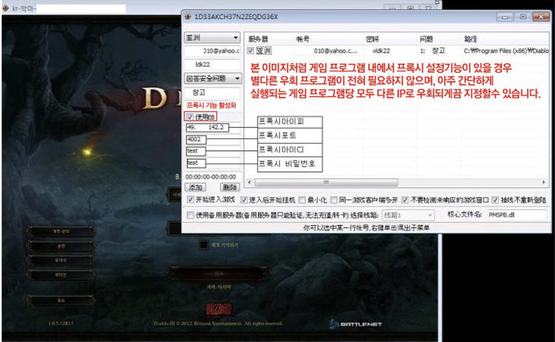Enable the 最小化 checkbox
555x342 pixels.
pos(301,200)
